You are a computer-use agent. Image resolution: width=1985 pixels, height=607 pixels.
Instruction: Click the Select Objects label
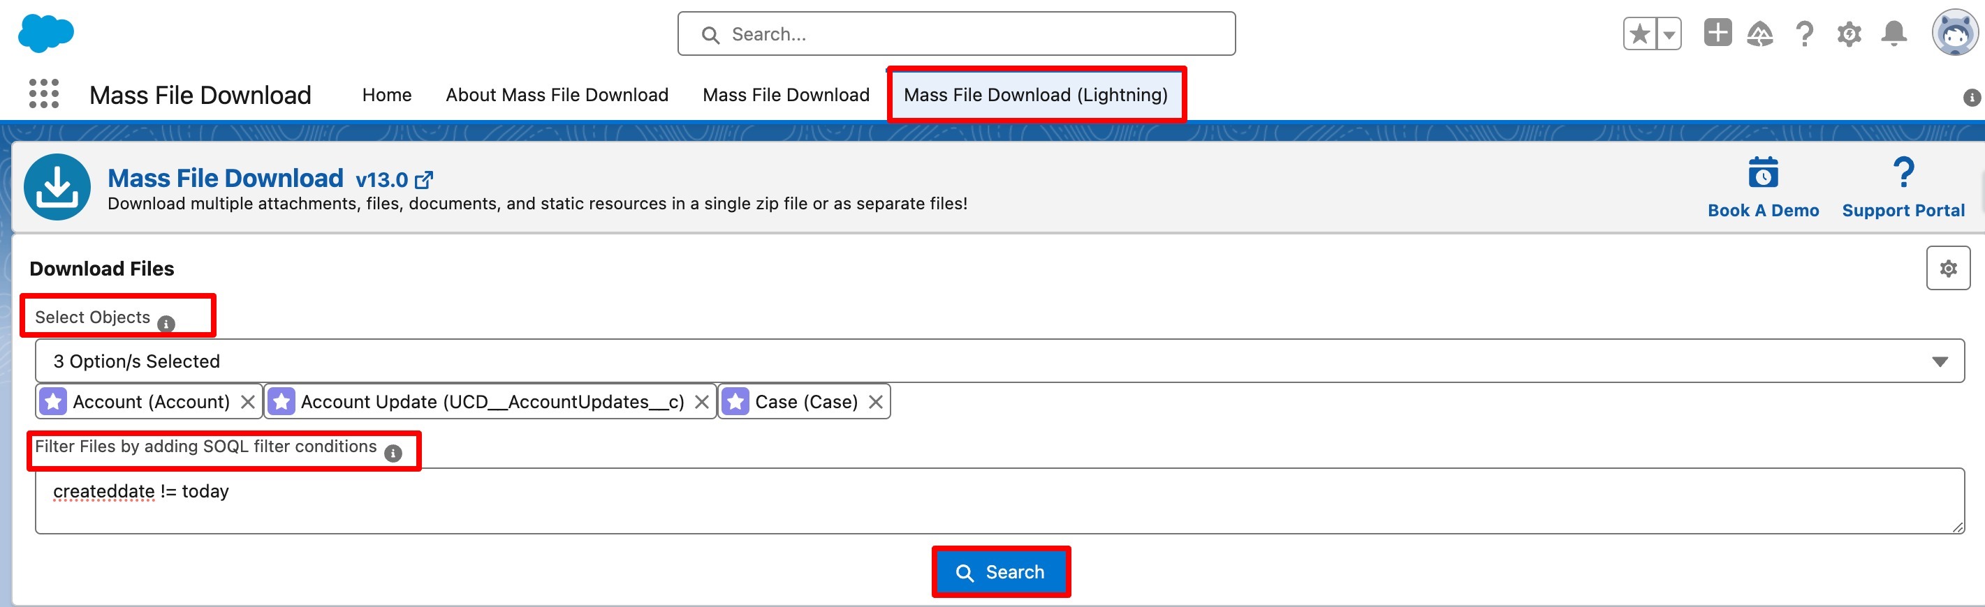point(92,317)
